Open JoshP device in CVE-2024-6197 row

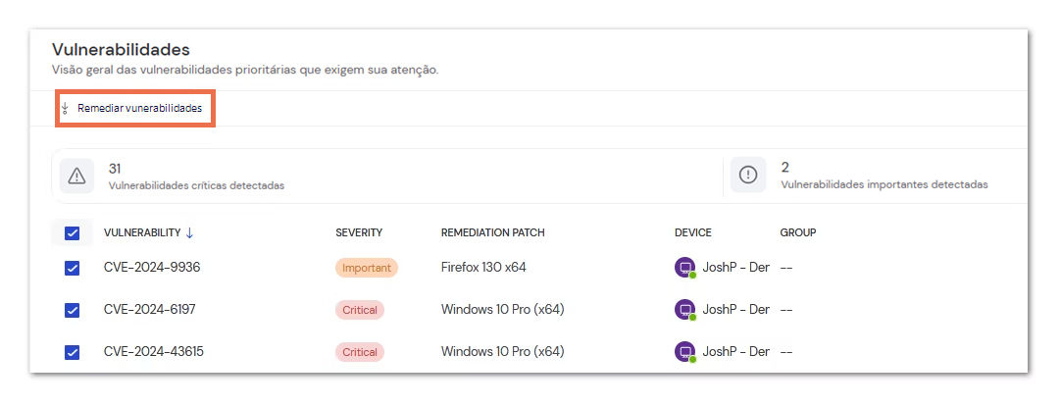735,309
